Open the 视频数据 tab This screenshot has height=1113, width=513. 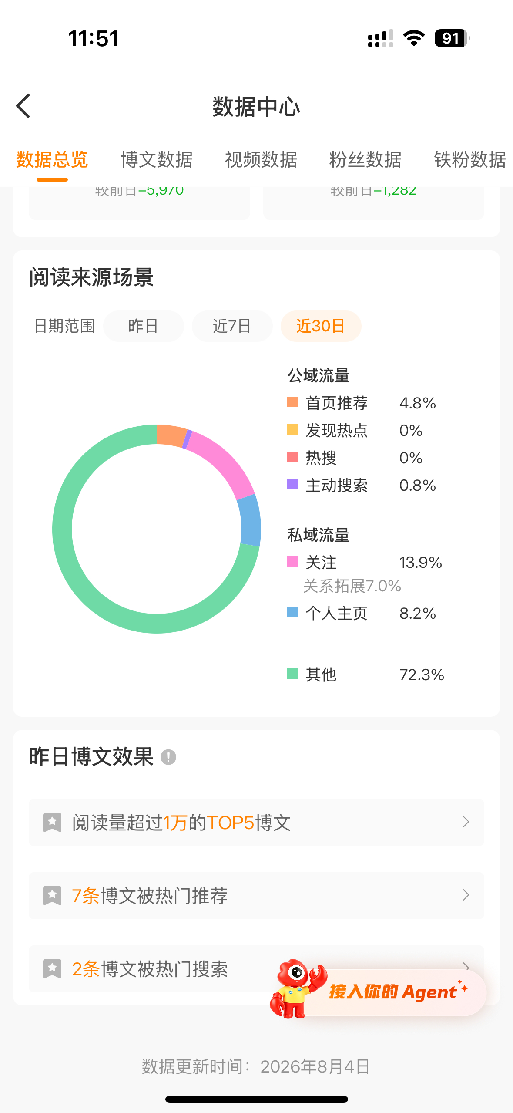coord(261,160)
